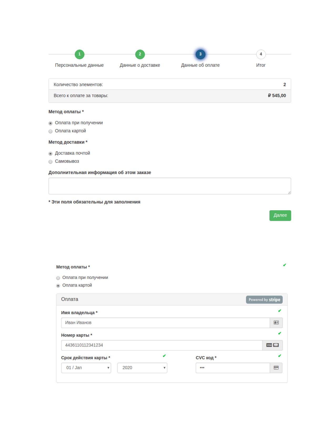Click the cardholder ID card icon

click(276, 323)
